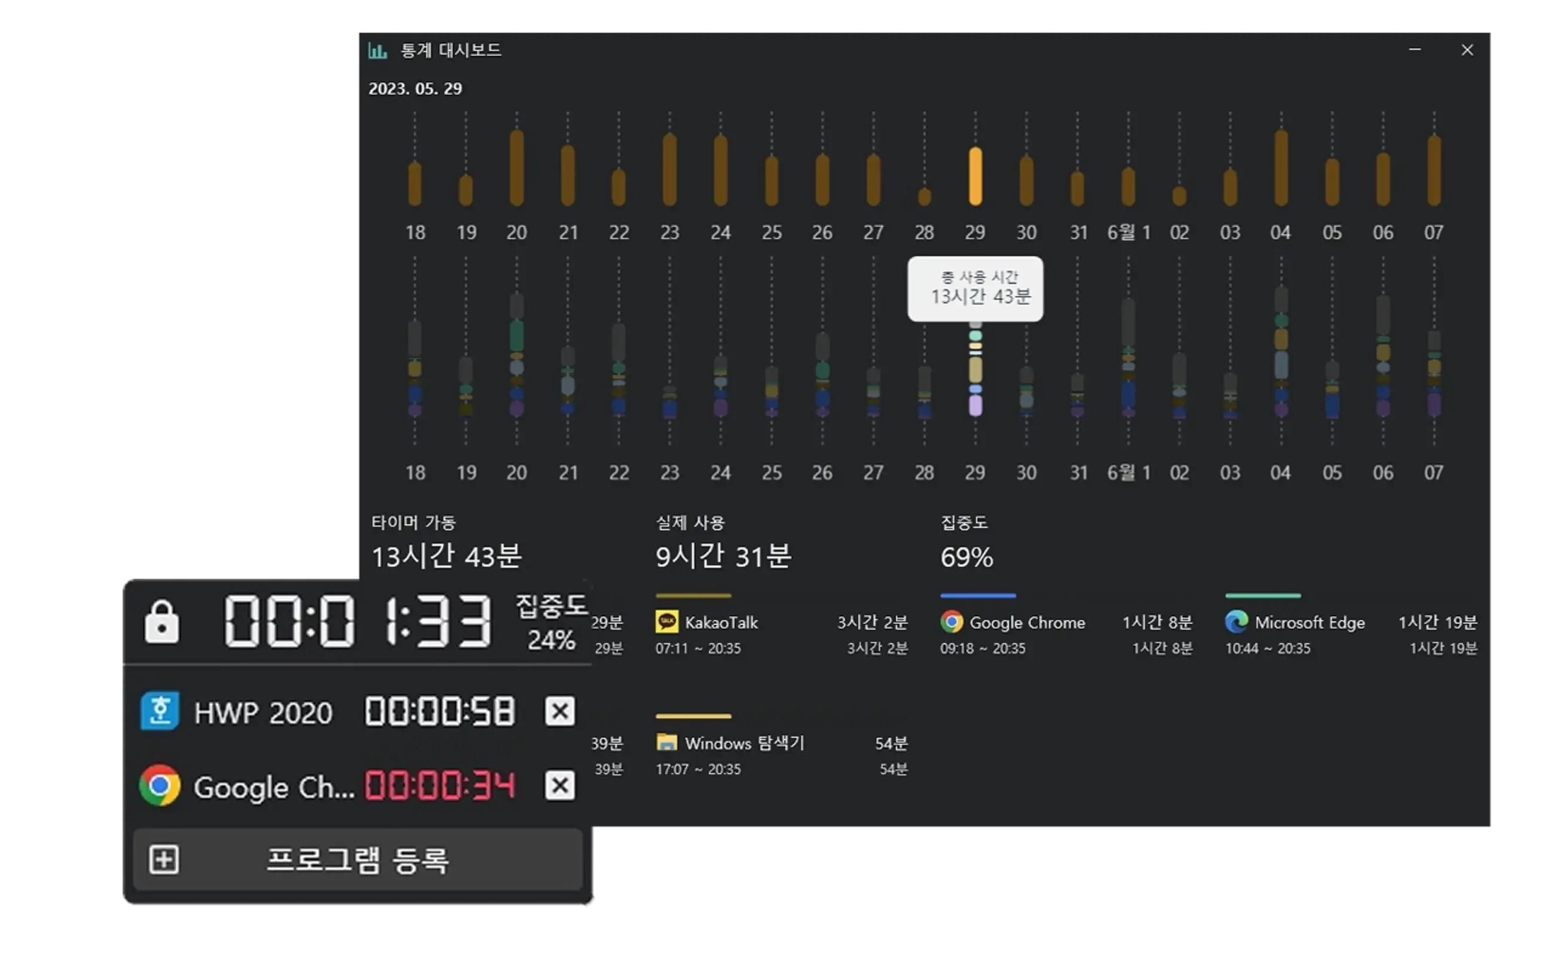Click the KakaoTalk icon in usage list
The height and width of the screenshot is (955, 1554).
point(667,622)
